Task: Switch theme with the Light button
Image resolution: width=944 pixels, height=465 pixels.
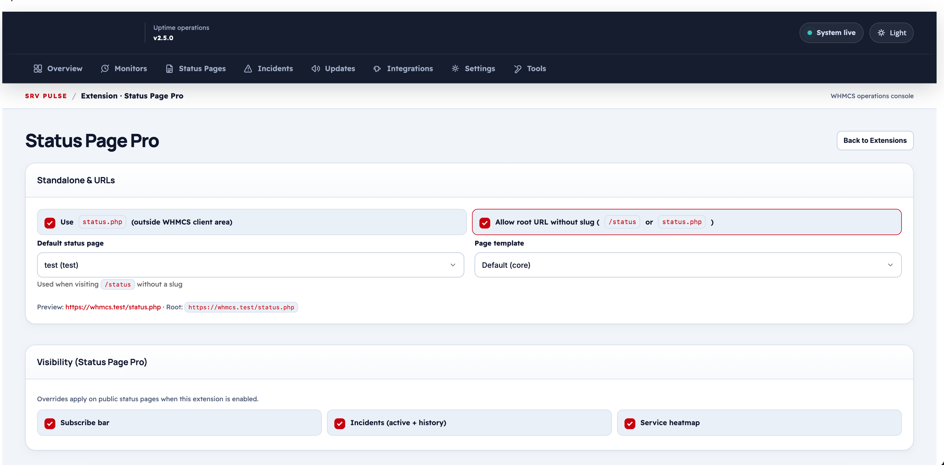Action: click(891, 33)
